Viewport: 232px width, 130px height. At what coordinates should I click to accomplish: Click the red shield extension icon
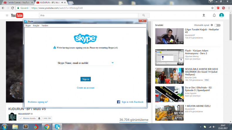(218, 8)
